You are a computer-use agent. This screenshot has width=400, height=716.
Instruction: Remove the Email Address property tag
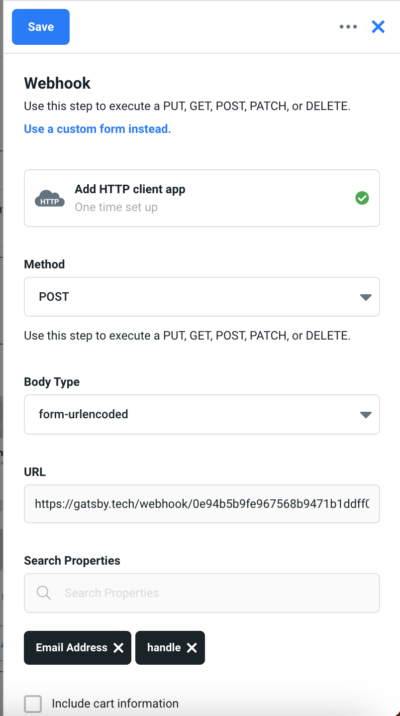click(x=118, y=648)
